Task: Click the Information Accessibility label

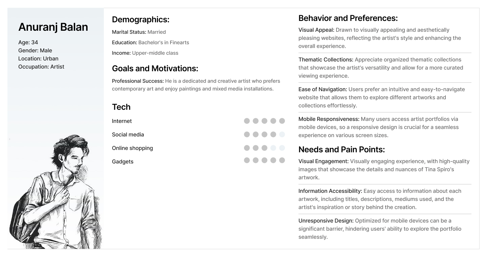Action: coord(330,191)
